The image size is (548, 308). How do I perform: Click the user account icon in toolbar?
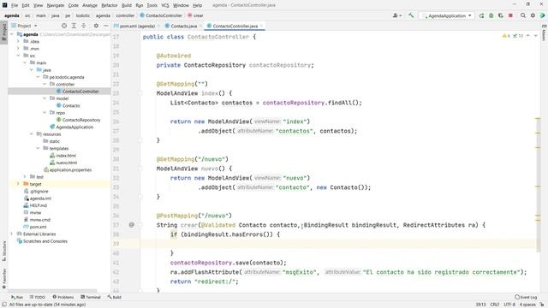point(396,15)
